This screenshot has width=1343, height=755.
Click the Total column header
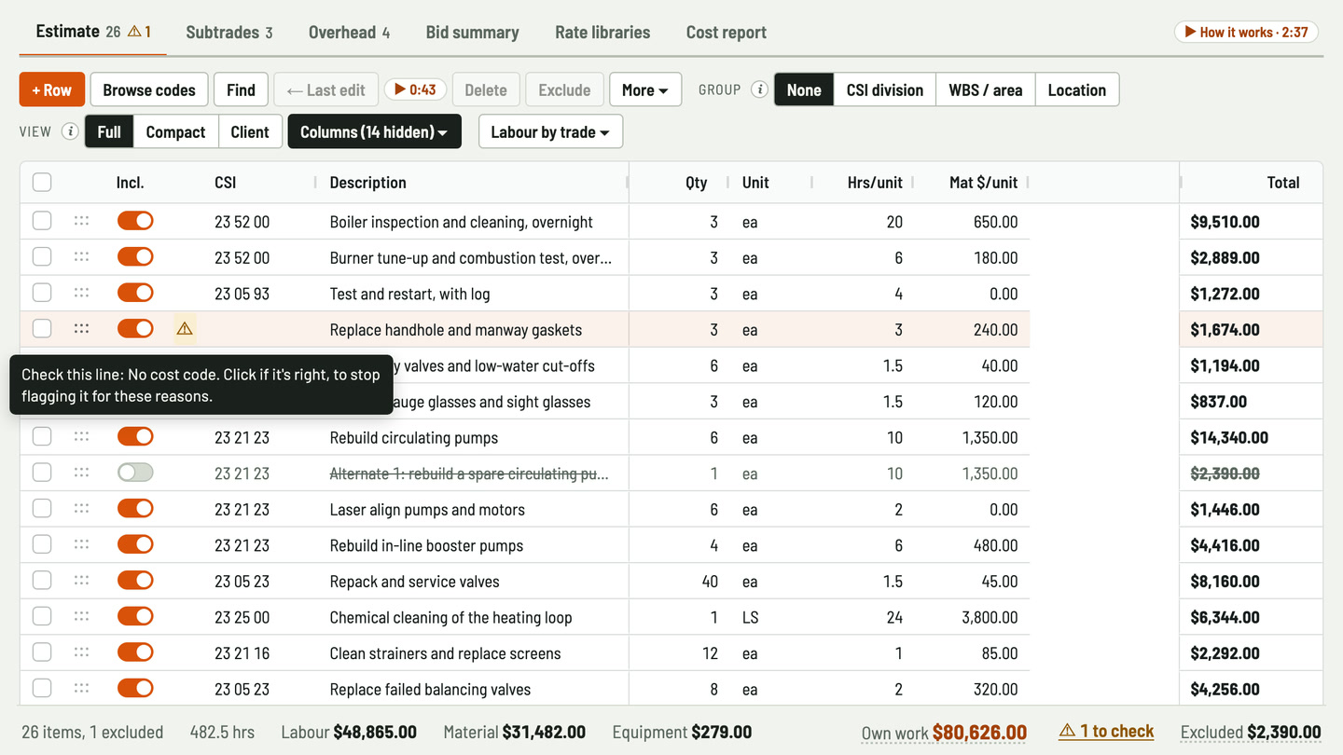(1283, 182)
